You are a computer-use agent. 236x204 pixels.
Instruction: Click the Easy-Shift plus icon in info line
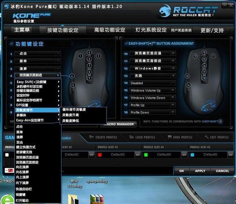click(x=220, y=122)
